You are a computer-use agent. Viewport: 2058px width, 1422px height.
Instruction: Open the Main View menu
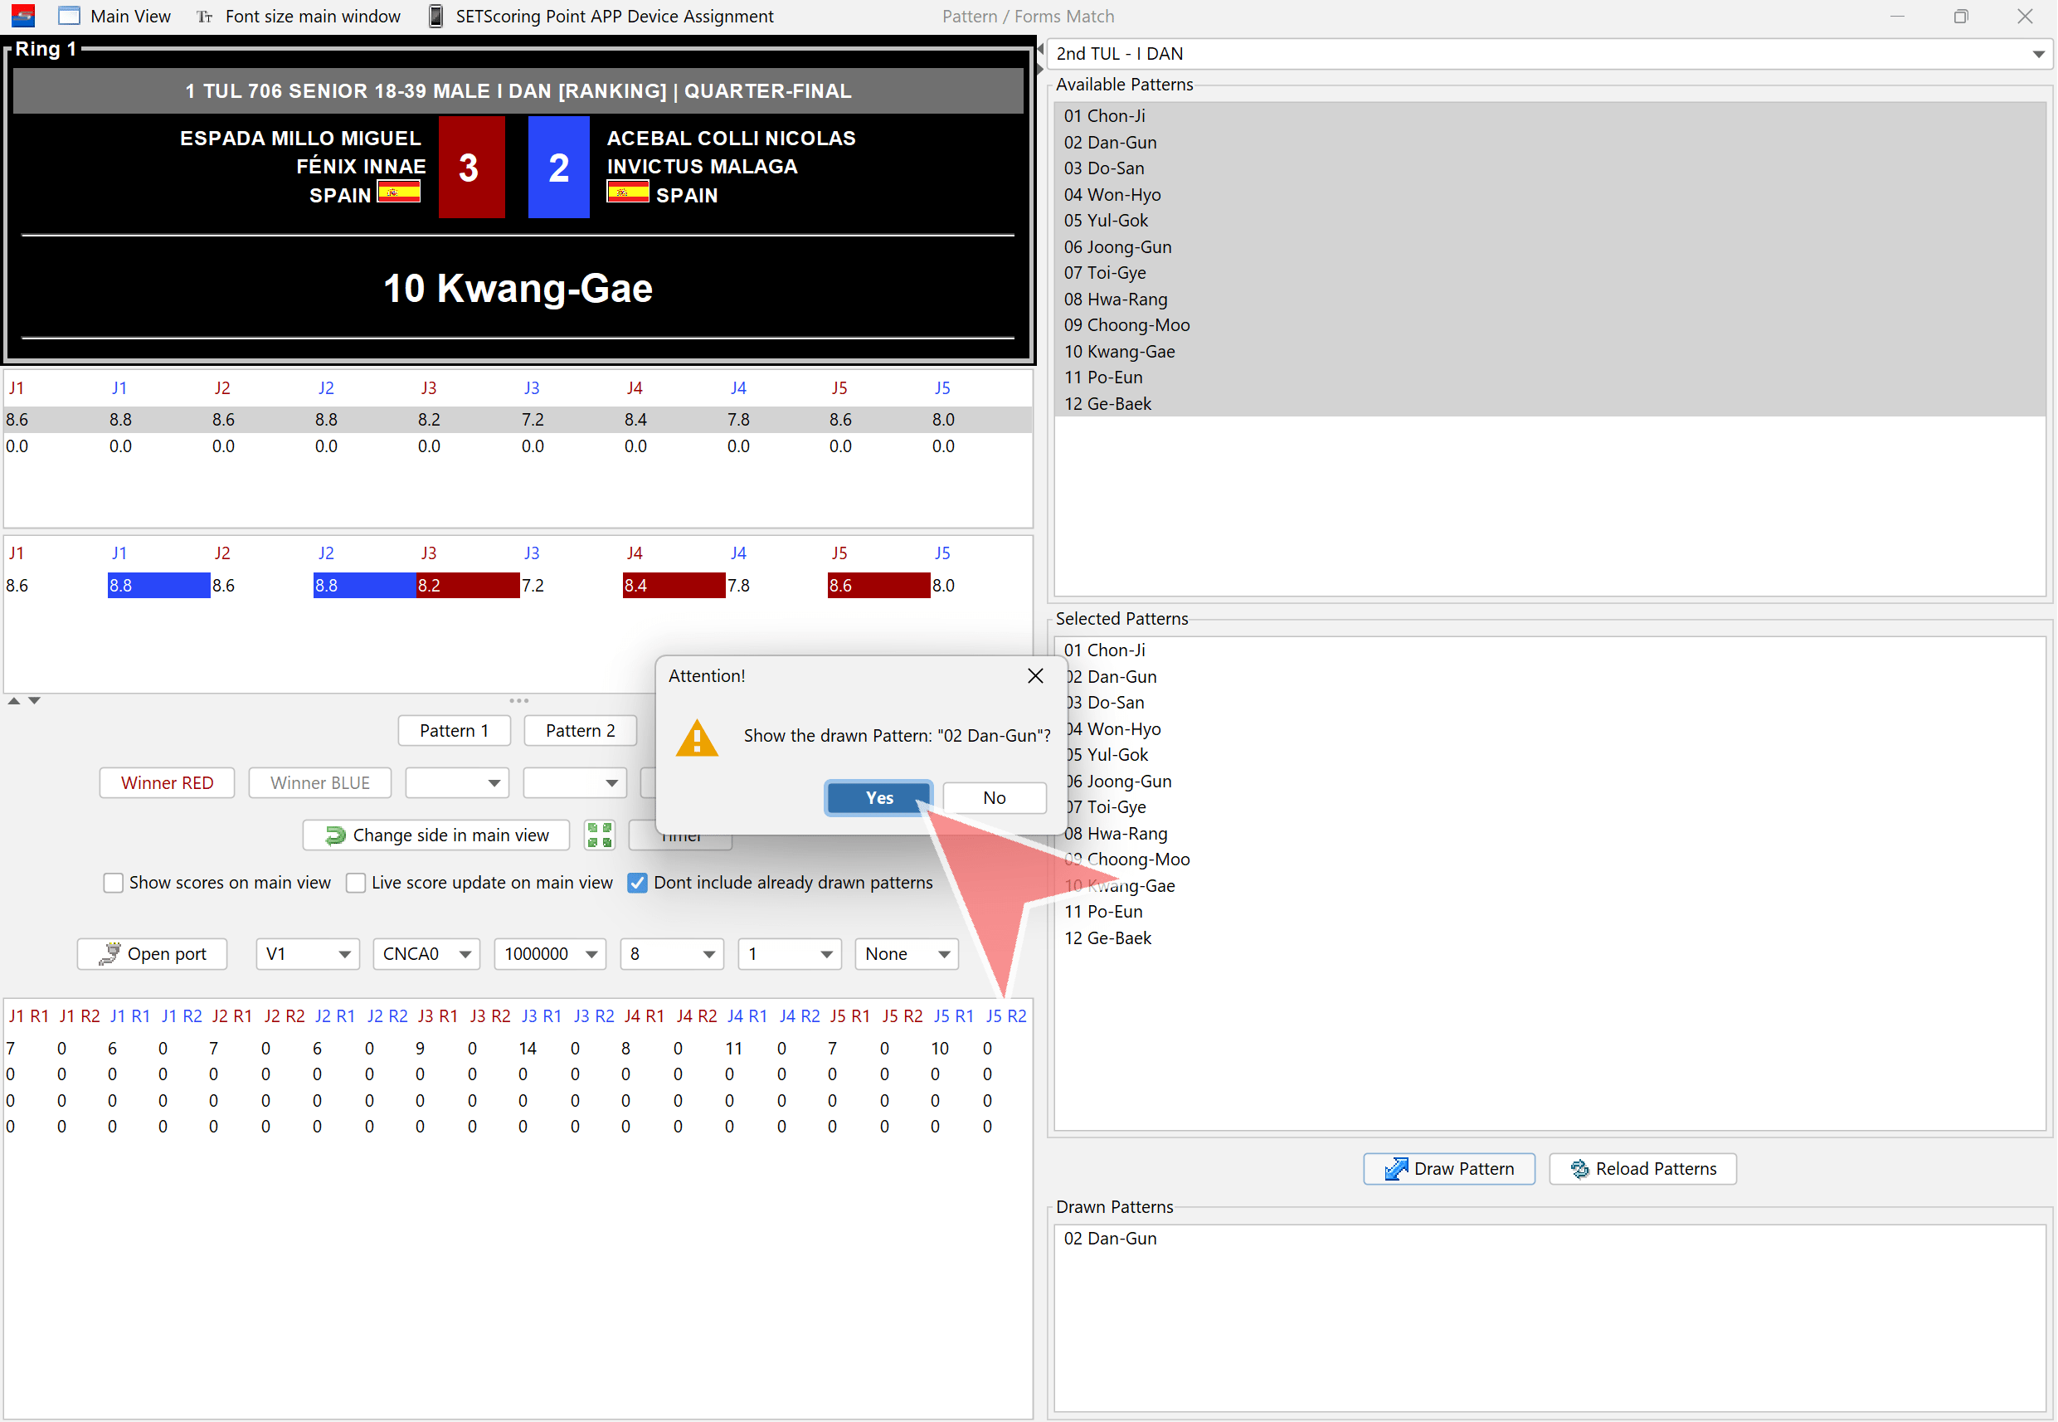click(x=130, y=16)
